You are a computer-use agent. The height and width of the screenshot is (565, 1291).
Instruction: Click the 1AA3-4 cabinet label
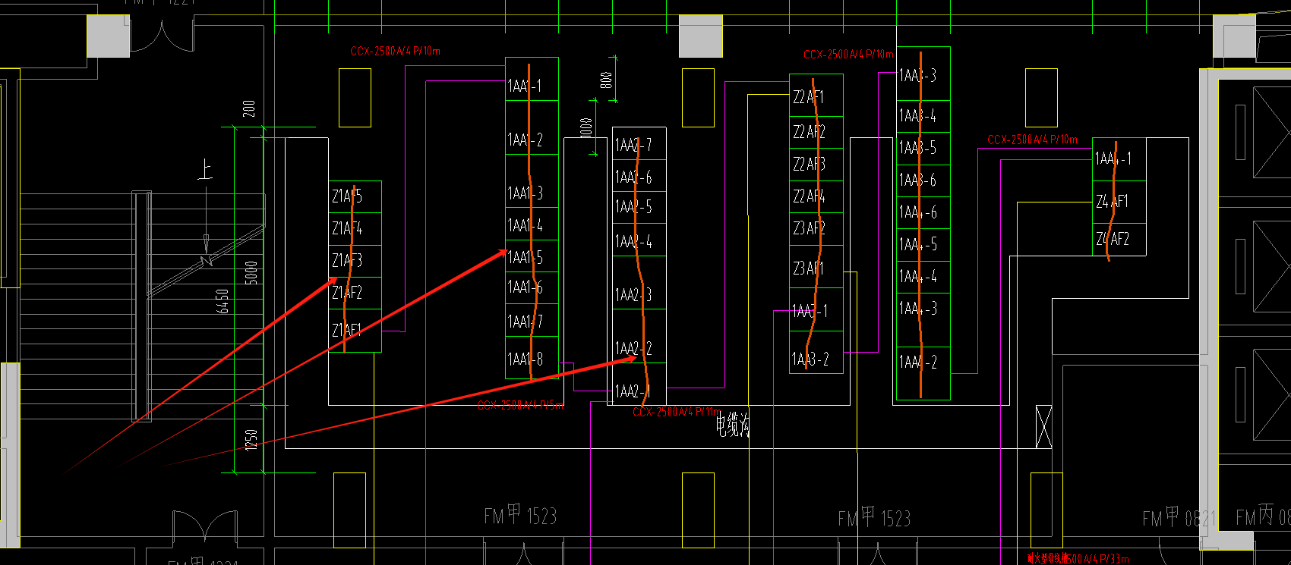[x=917, y=116]
